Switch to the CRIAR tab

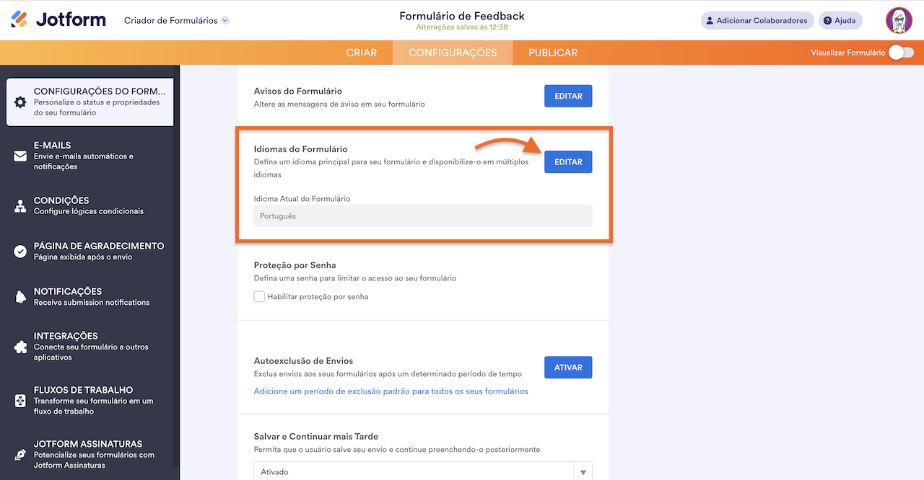click(x=362, y=53)
